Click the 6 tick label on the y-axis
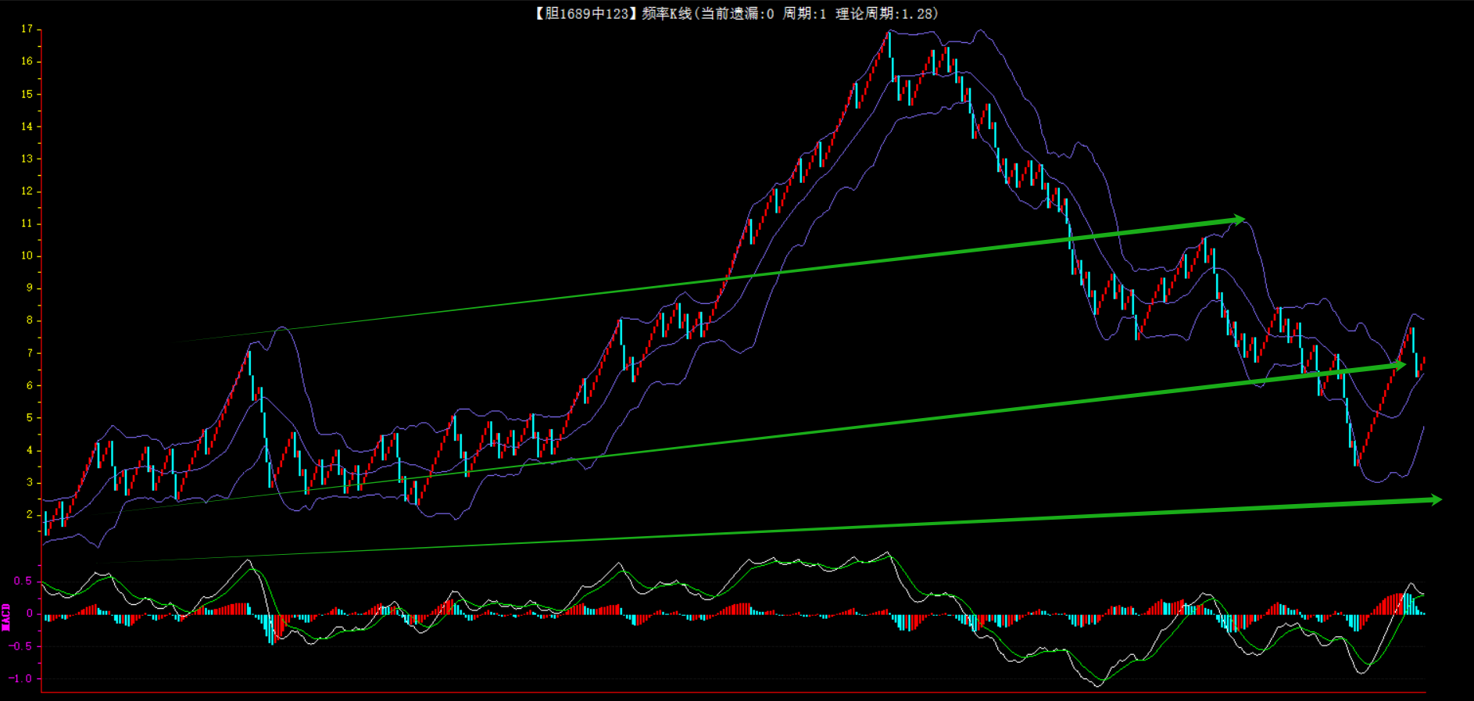1474x701 pixels. 30,385
